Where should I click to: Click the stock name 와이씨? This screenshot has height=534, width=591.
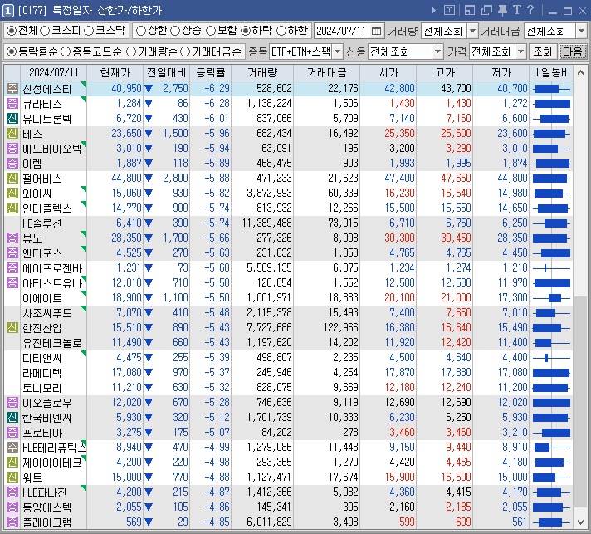click(37, 194)
